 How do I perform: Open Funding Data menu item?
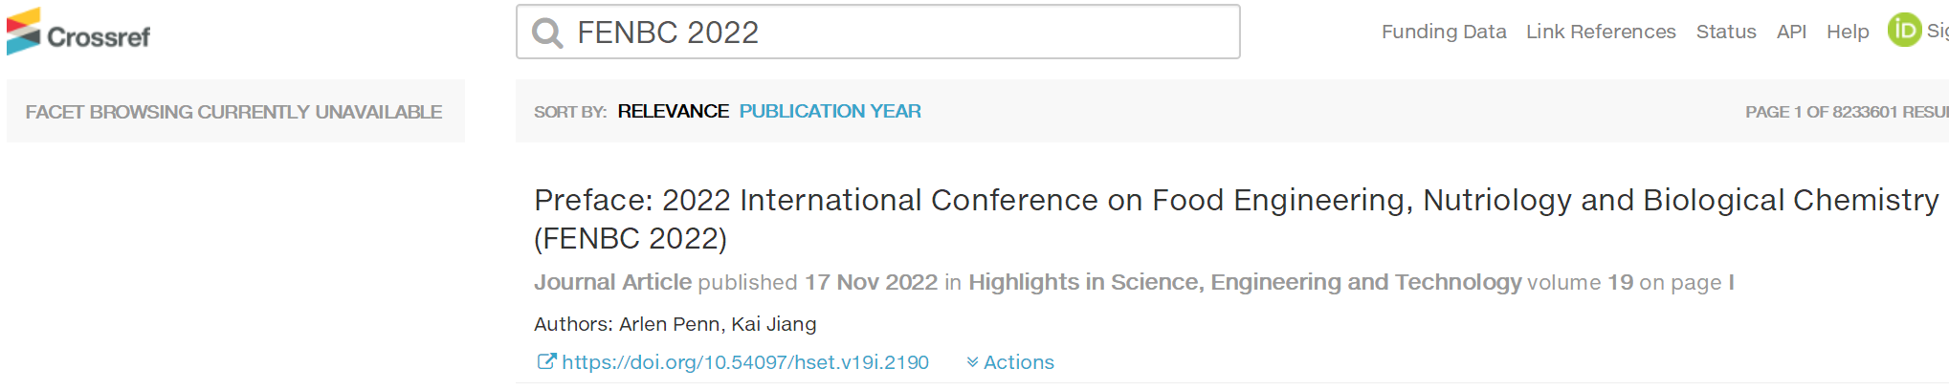click(x=1444, y=32)
